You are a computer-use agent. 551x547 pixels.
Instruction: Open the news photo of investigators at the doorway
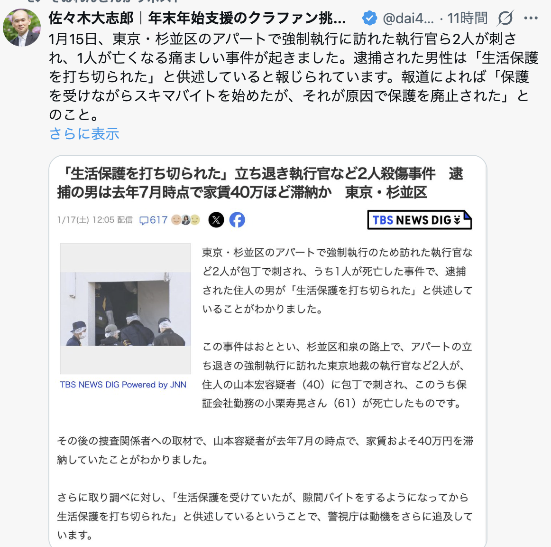125,309
